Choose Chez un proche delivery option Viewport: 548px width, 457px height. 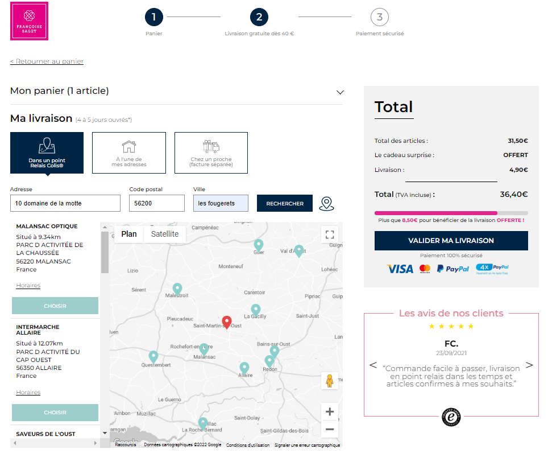(211, 153)
